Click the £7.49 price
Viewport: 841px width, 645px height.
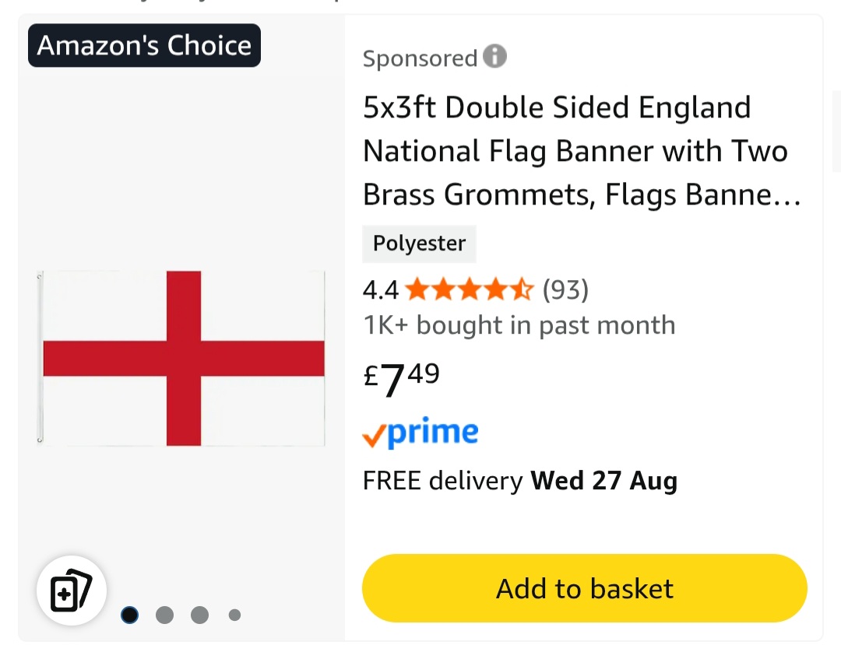click(x=401, y=379)
